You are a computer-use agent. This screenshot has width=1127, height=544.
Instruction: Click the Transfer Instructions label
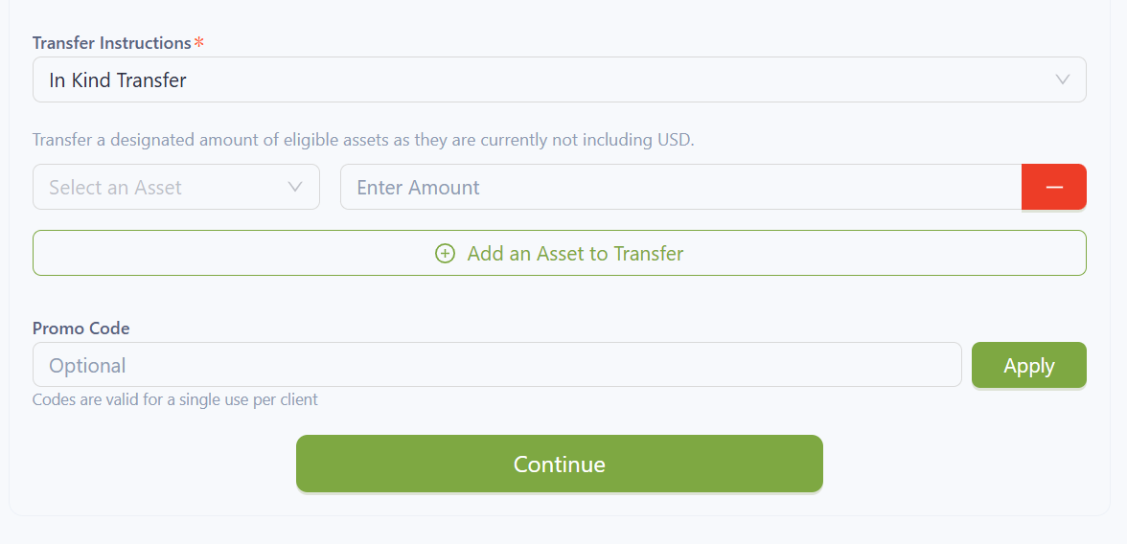[x=111, y=43]
